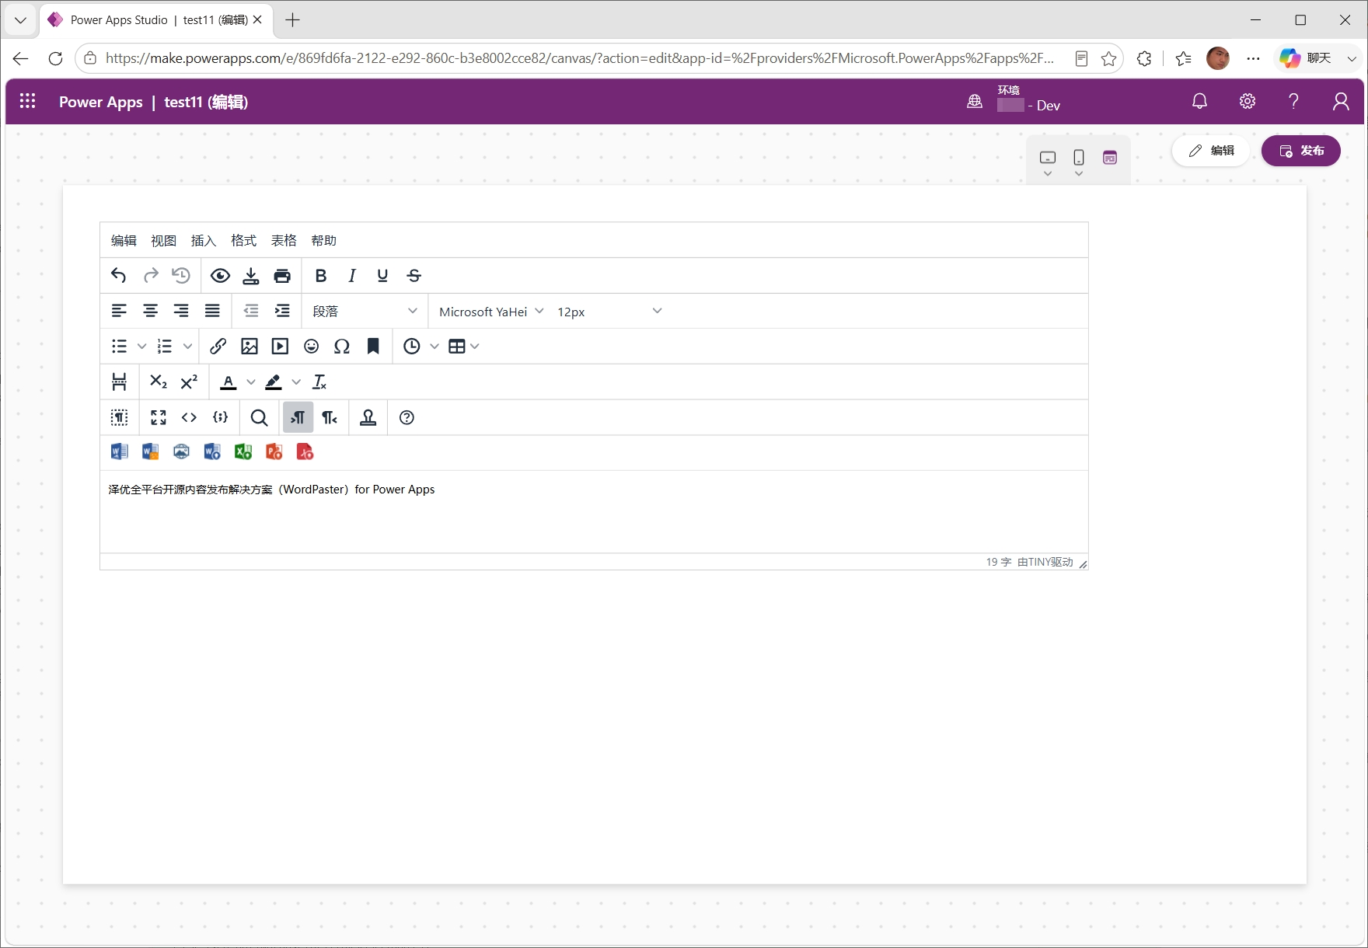Click the print icon in toolbar
The height and width of the screenshot is (948, 1368).
click(x=282, y=276)
